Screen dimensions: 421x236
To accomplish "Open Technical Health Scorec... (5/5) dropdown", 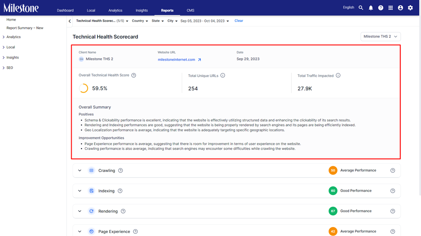I will coord(102,21).
